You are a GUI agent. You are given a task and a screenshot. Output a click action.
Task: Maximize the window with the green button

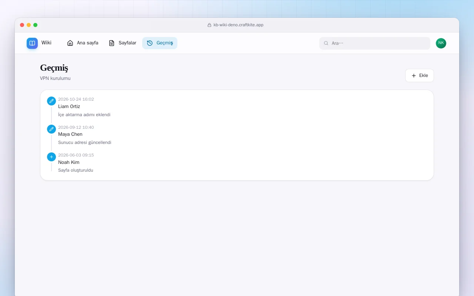click(36, 25)
